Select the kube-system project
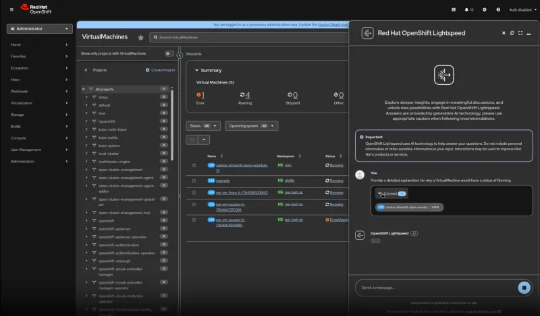This screenshot has height=316, width=540. click(x=109, y=146)
